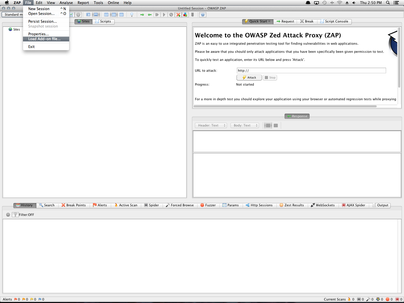Screen dimensions: 404x303
Task: Toggle the expand full layout icon
Action: (121, 15)
